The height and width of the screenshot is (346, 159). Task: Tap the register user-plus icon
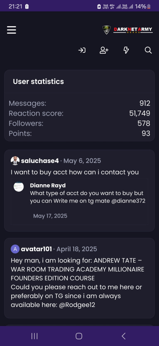point(104,50)
